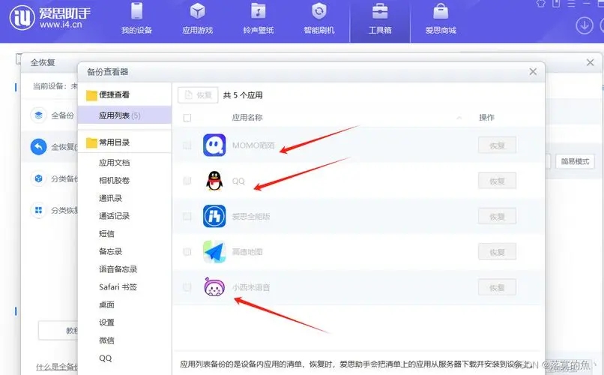Click 恢复 button for 高德地图

pyautogui.click(x=497, y=252)
